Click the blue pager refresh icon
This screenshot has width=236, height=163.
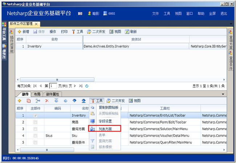point(87,86)
